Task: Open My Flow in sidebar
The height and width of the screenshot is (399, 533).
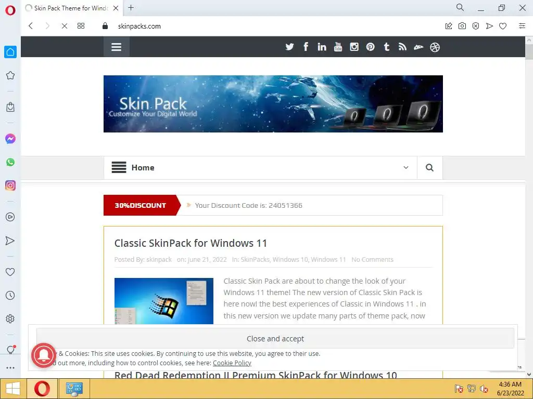Action: point(10,241)
